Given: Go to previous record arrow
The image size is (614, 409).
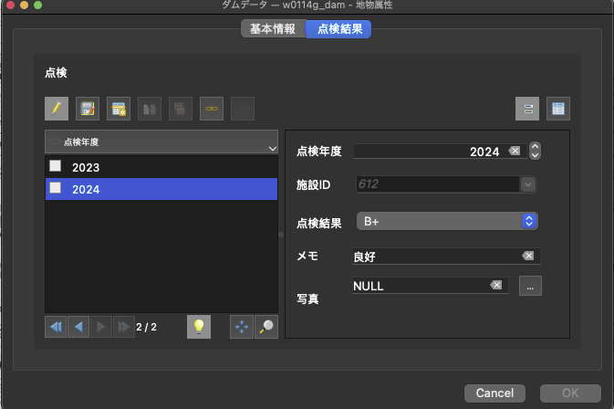Looking at the screenshot, I should (x=78, y=327).
